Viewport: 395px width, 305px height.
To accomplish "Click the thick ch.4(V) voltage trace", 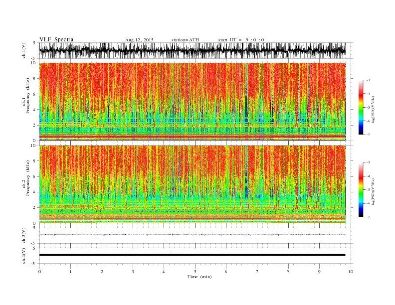I will 192,255.
